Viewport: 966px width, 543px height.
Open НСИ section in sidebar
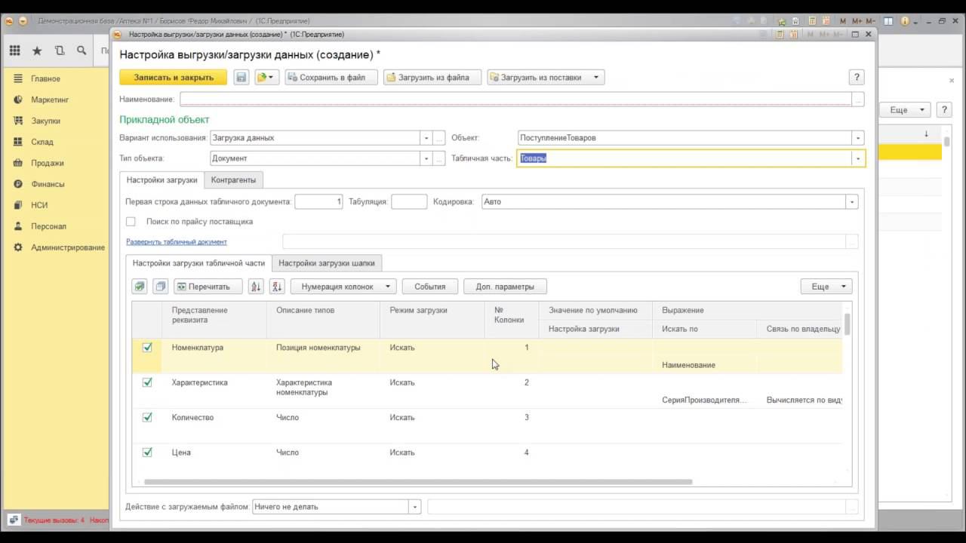pyautogui.click(x=39, y=205)
